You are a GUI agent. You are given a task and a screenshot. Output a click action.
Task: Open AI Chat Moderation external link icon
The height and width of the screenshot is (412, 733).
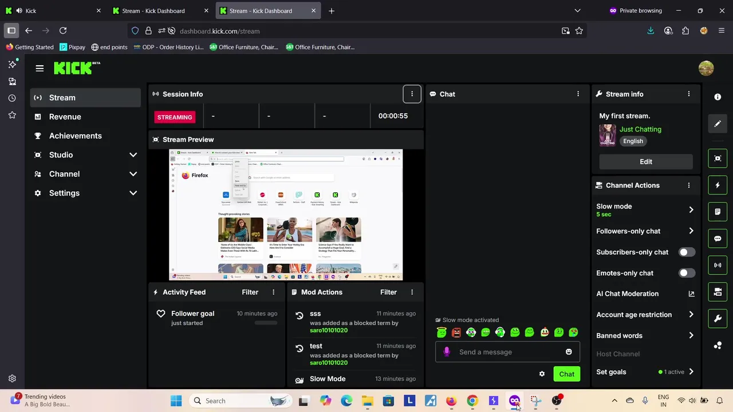tap(691, 294)
